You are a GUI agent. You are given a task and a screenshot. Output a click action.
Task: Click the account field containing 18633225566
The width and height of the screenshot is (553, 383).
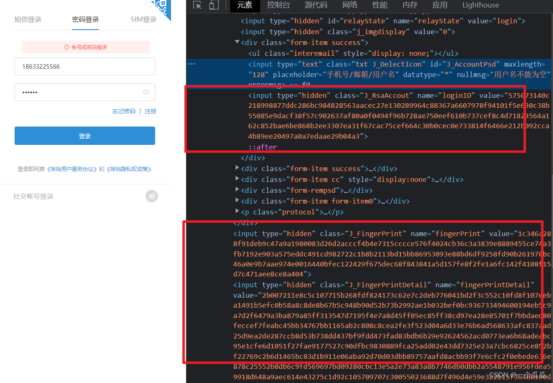(x=85, y=67)
